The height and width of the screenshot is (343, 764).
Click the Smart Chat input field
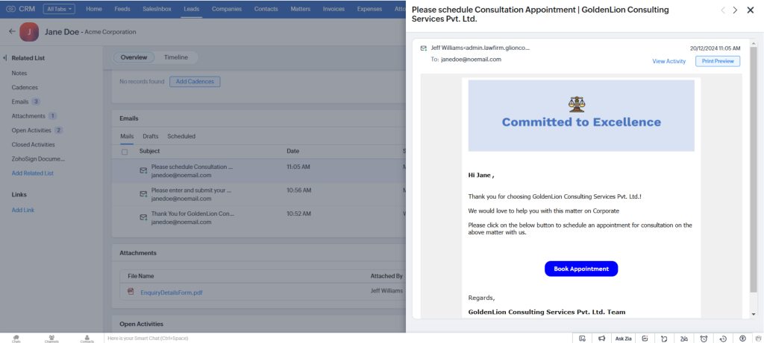pos(336,338)
